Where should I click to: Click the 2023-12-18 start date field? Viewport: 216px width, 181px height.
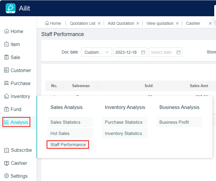click(x=130, y=52)
